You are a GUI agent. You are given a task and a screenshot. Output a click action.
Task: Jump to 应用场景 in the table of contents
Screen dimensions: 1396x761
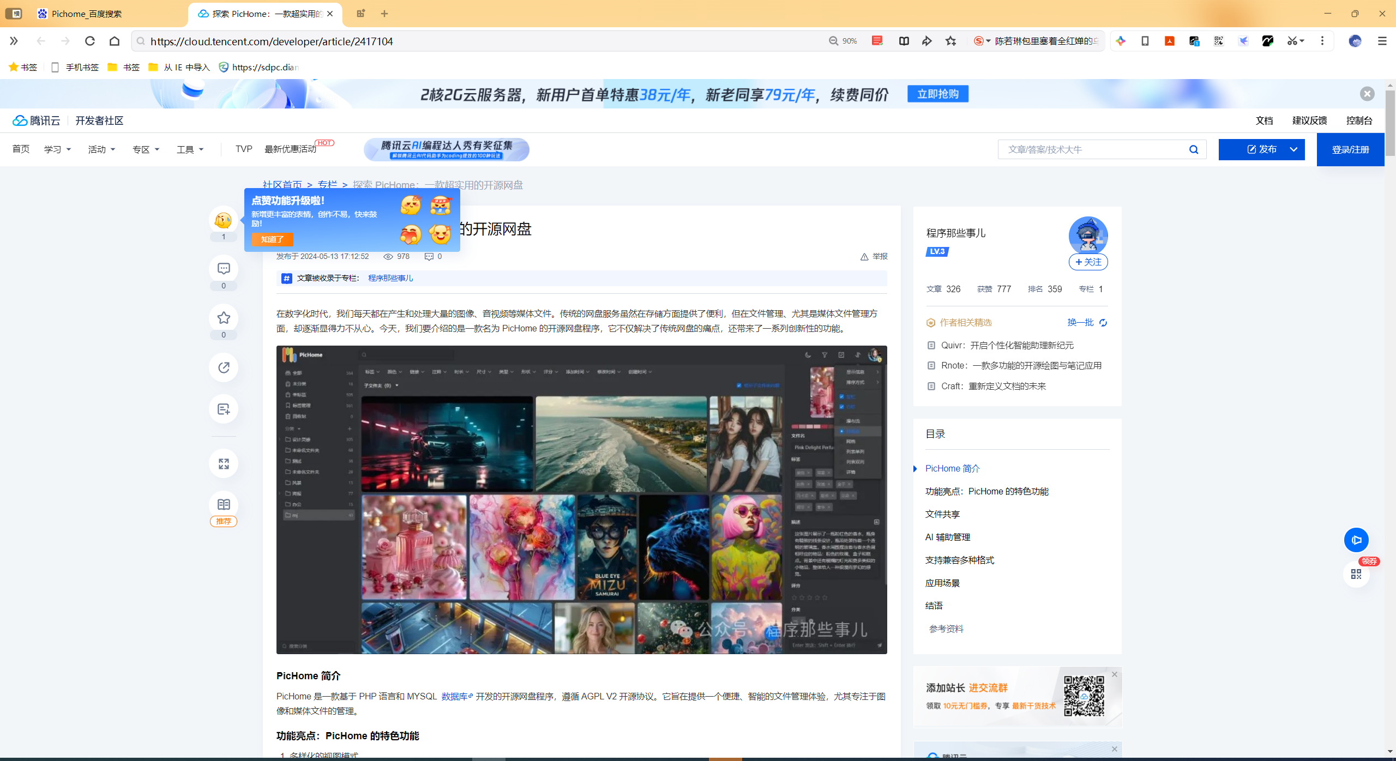click(x=942, y=583)
